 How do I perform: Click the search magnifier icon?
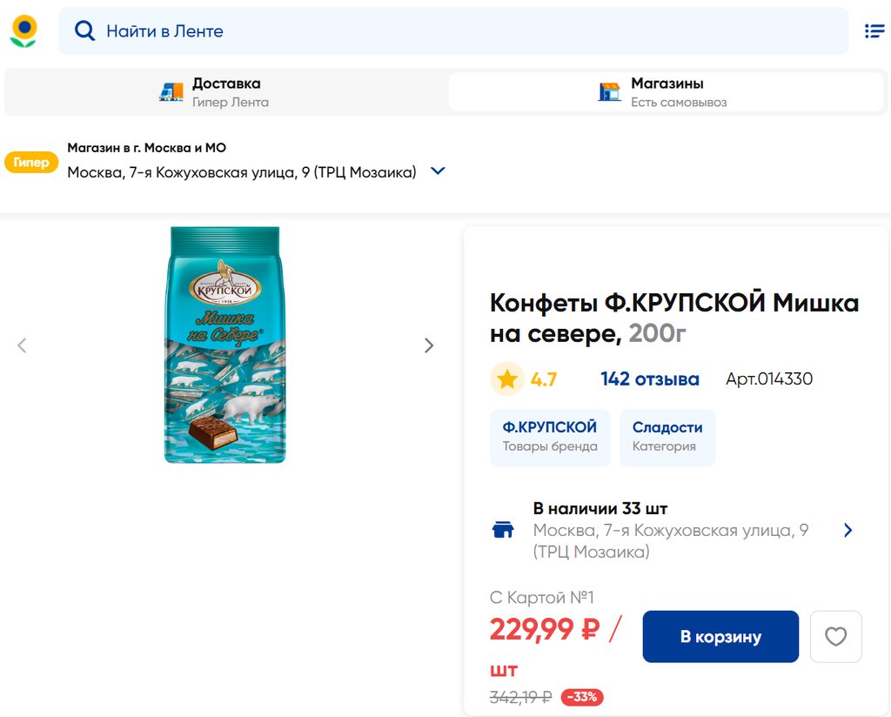coord(84,31)
